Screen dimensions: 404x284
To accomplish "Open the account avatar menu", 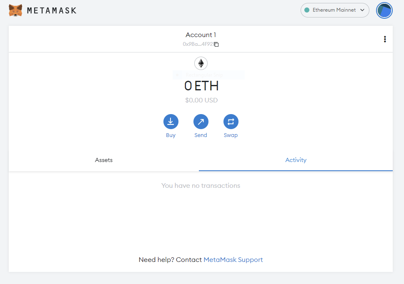I will click(384, 10).
